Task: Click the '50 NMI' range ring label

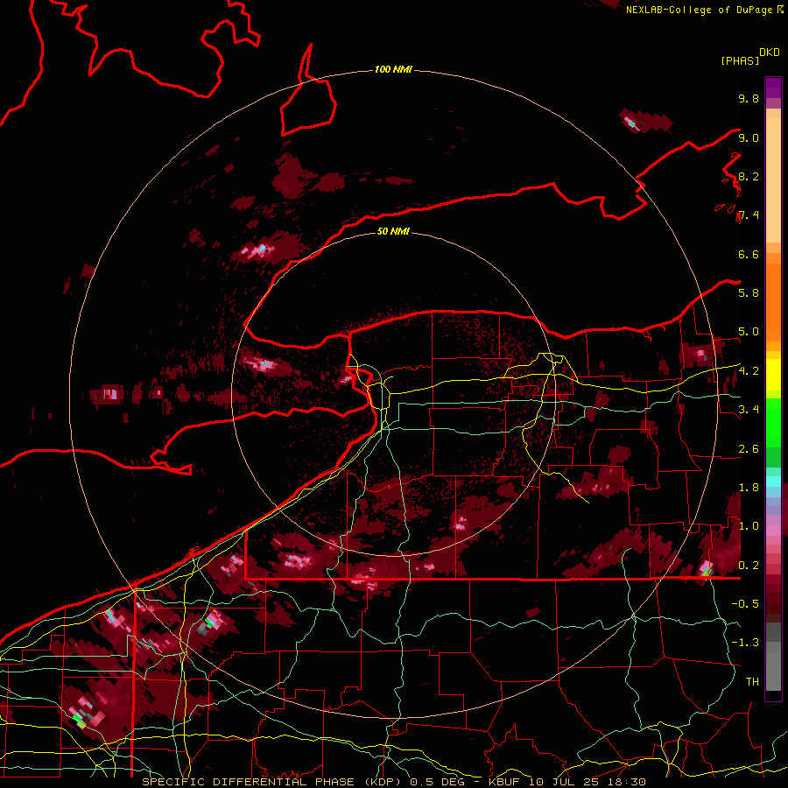Action: [393, 231]
